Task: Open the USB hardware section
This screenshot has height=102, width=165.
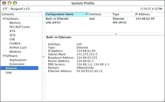Action: tap(12, 39)
